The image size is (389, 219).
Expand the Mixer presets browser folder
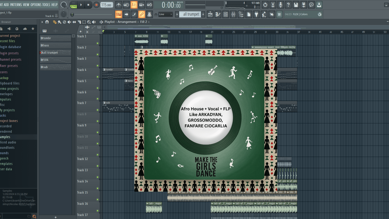pos(9,66)
